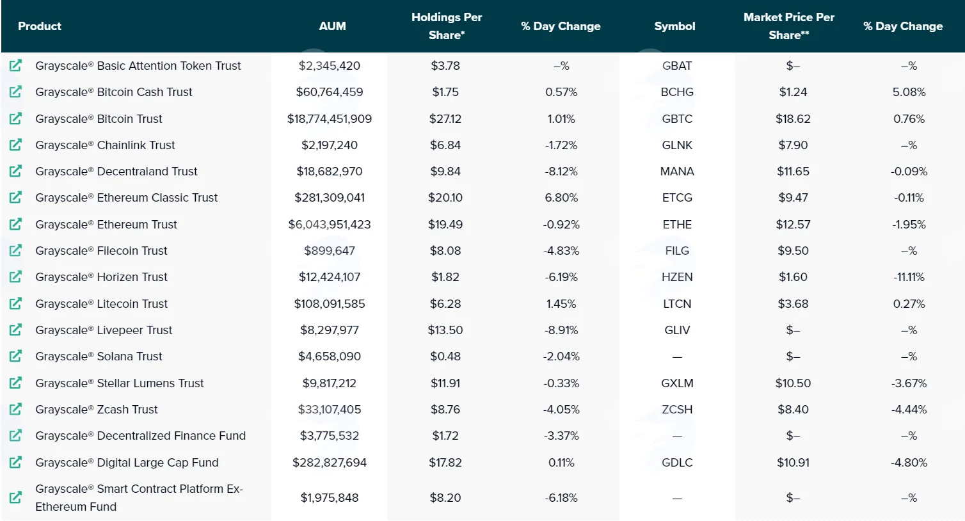Viewport: 965px width, 521px height.
Task: Select the Symbol column header
Action: click(x=674, y=26)
